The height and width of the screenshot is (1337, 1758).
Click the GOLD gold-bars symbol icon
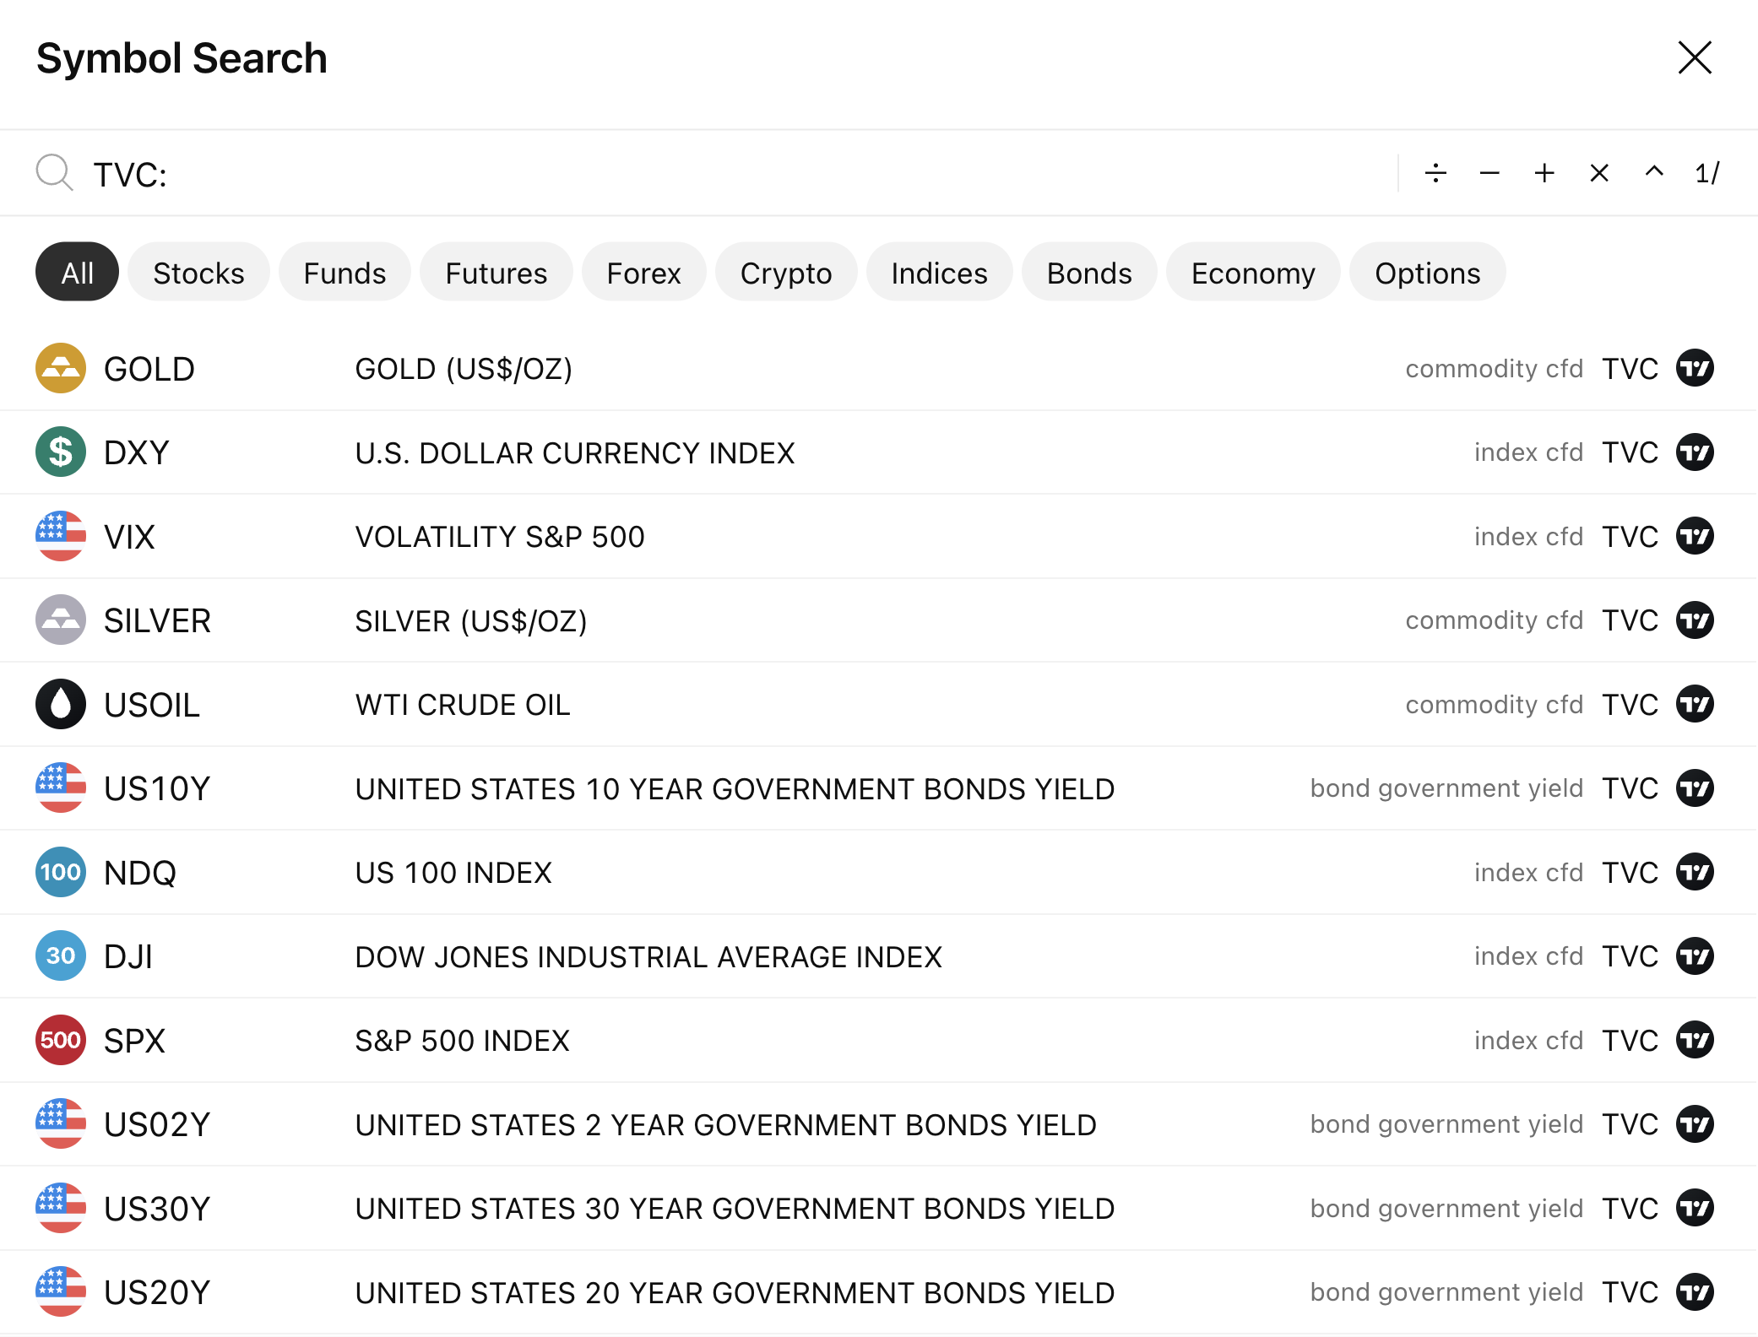click(x=61, y=368)
